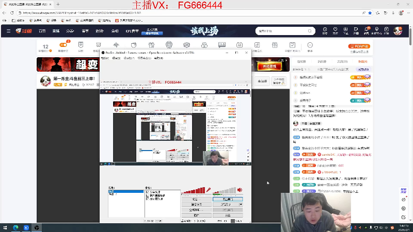This screenshot has width=413, height=232.
Task: Click streamer avatar beside the stream title
Action: 45,81
